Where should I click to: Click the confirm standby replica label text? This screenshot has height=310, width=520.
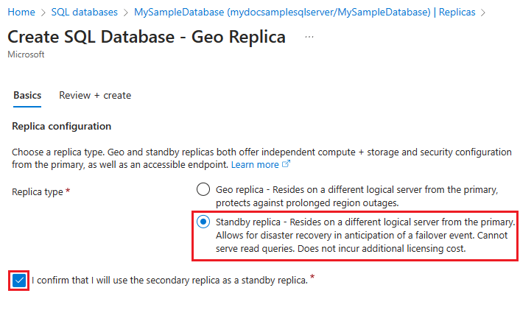coord(170,280)
